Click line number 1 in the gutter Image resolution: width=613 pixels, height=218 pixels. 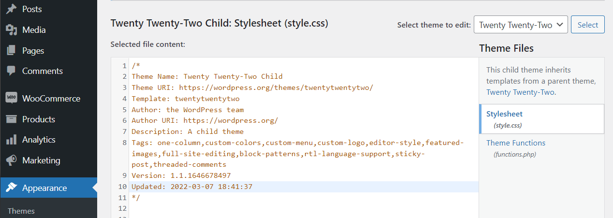(x=125, y=66)
